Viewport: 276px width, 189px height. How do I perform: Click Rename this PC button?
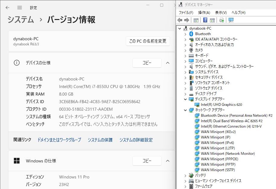pyautogui.click(x=148, y=41)
